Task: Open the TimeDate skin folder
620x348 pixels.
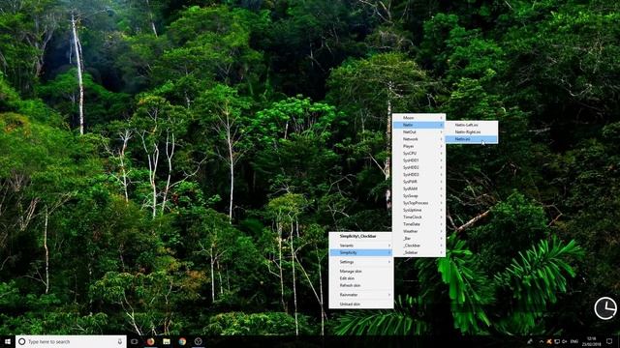Action: (418, 224)
